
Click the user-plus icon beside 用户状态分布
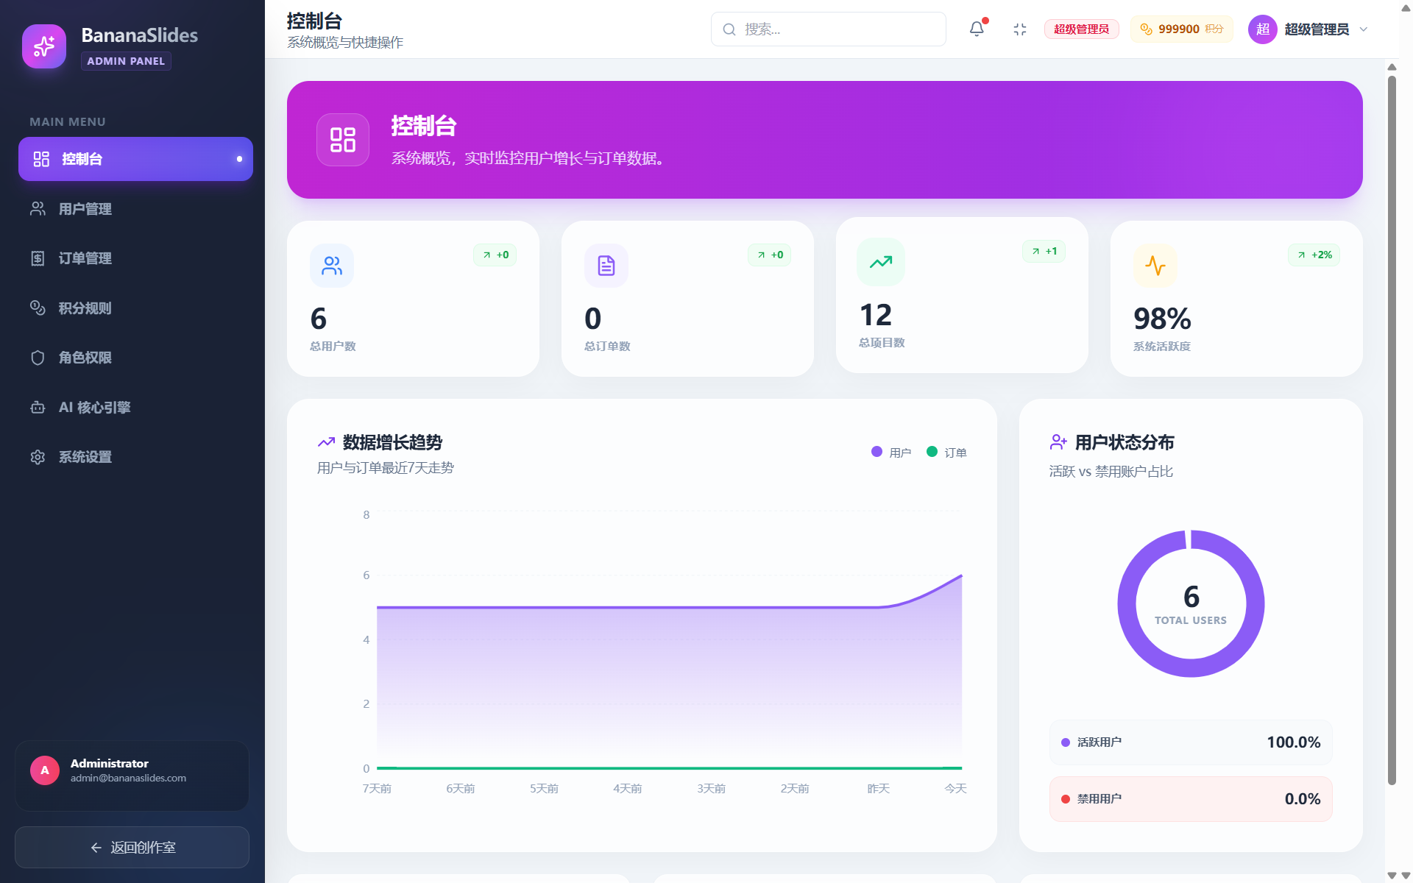click(x=1058, y=442)
